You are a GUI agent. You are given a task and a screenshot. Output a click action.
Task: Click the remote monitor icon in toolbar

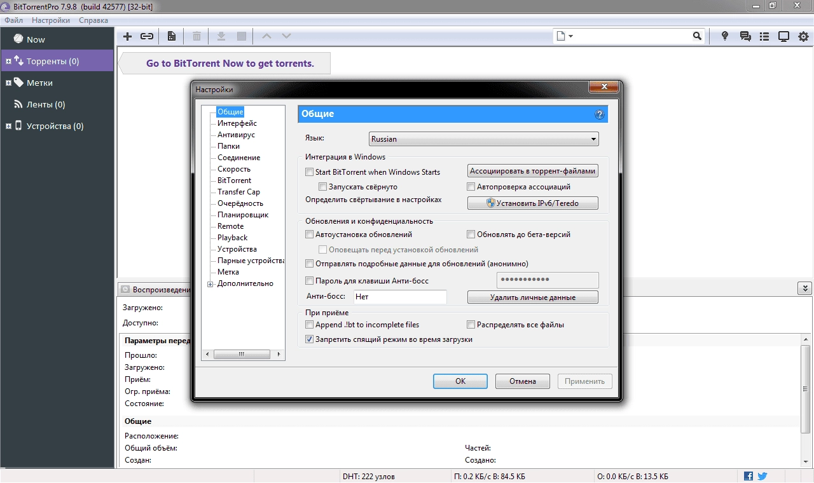pos(784,36)
